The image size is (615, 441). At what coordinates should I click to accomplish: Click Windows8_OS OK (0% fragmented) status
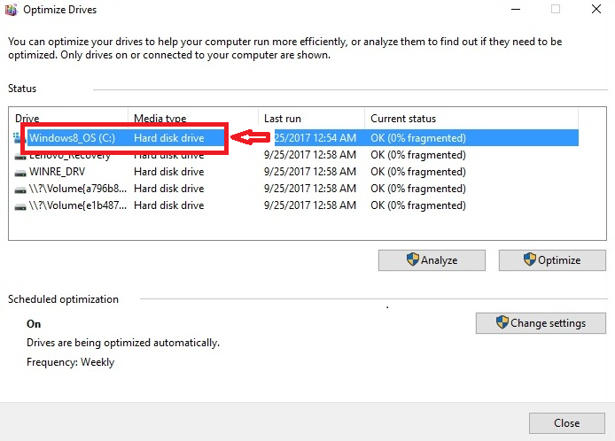click(418, 137)
